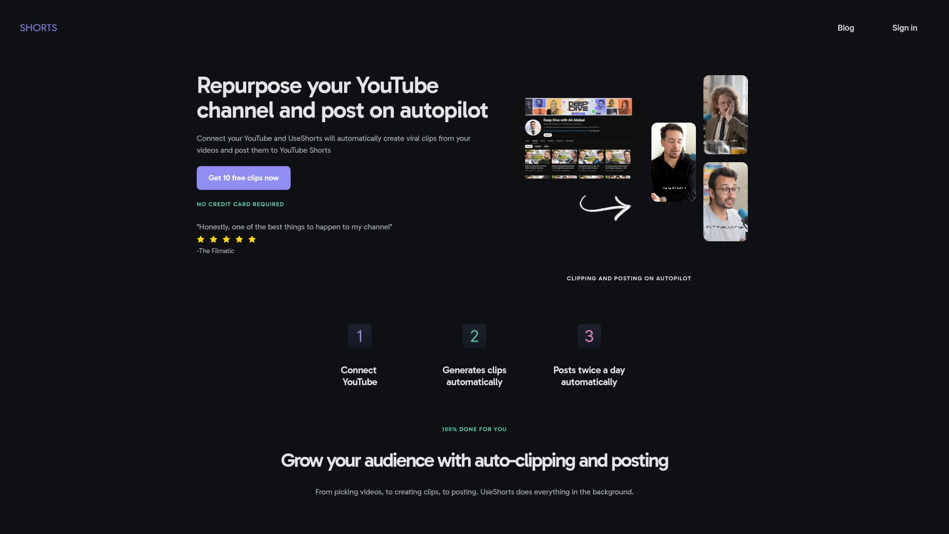Viewport: 949px width, 534px height.
Task: Click the SHORTS logo in header
Action: click(x=38, y=27)
